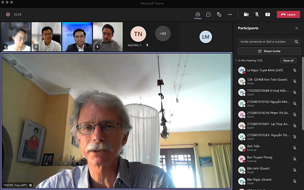This screenshot has height=190, width=304.
Task: Select participant Anh Trần
Action: pos(268,148)
